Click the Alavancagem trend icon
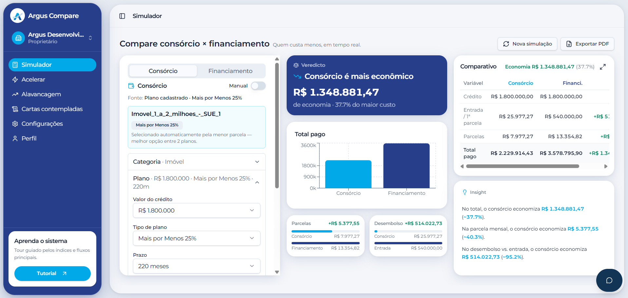This screenshot has width=628, height=298. point(15,94)
